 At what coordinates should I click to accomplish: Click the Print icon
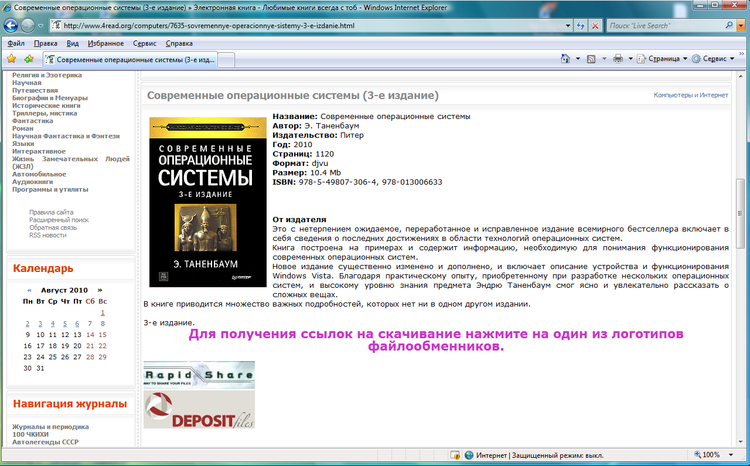point(618,59)
